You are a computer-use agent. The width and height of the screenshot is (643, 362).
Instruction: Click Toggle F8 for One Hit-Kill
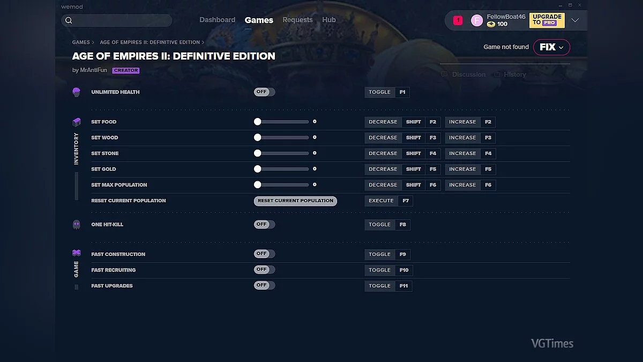[x=387, y=225]
